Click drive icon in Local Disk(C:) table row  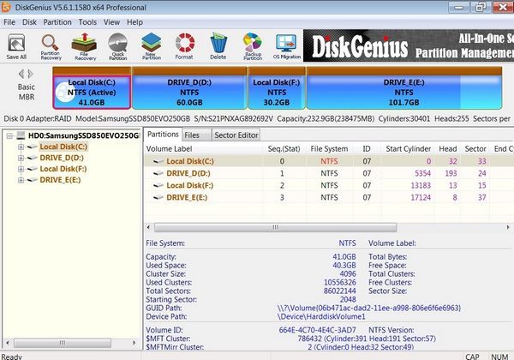[x=158, y=161]
